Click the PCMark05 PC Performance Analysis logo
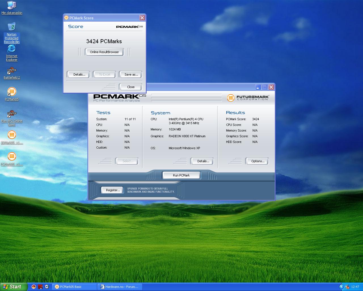Image resolution: width=363 pixels, height=291 pixels. click(120, 98)
